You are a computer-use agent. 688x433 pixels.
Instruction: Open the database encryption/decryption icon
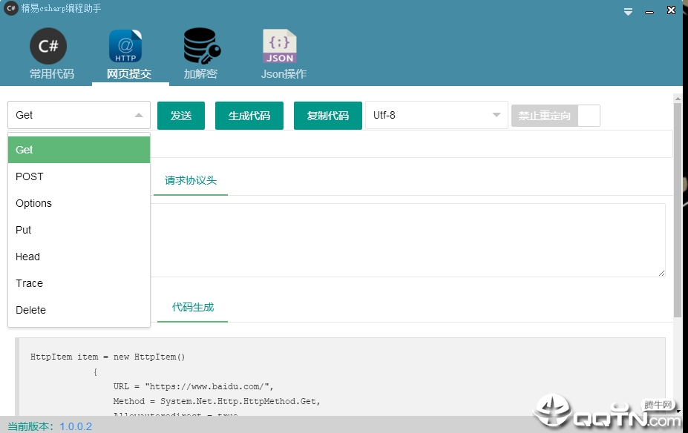[x=202, y=46]
